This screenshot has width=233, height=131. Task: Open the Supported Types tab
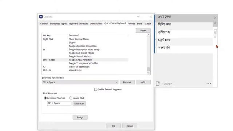[x=58, y=24]
